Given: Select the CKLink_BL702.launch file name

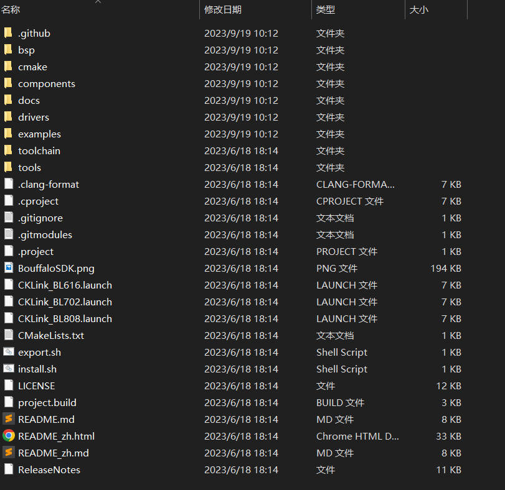Looking at the screenshot, I should [65, 302].
